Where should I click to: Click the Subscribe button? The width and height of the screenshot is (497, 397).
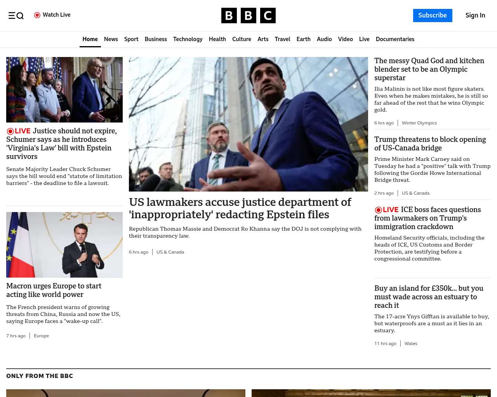coord(433,16)
